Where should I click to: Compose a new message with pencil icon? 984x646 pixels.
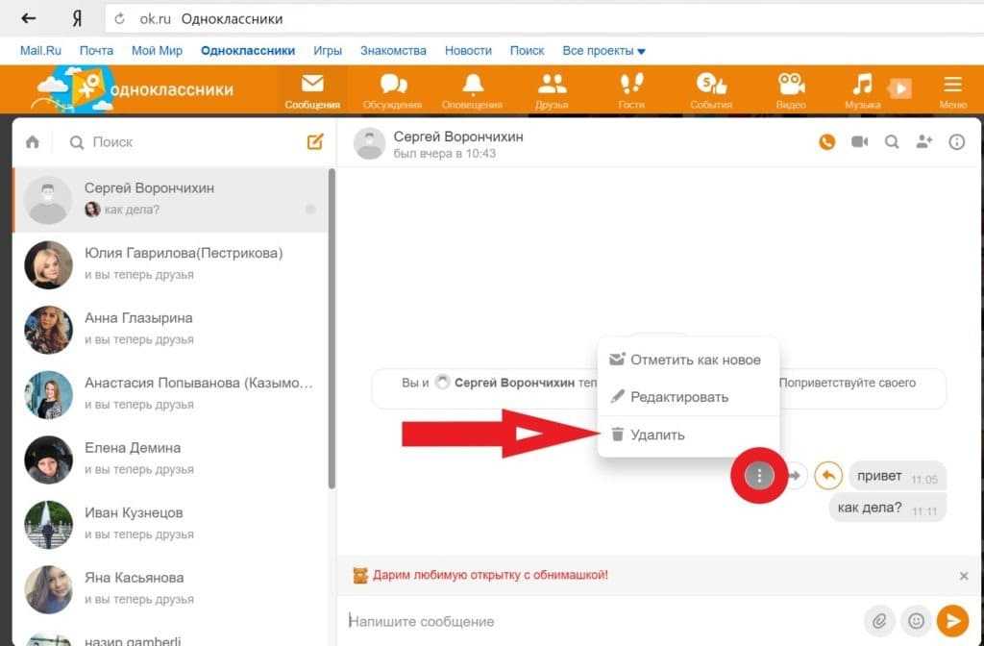click(x=314, y=142)
